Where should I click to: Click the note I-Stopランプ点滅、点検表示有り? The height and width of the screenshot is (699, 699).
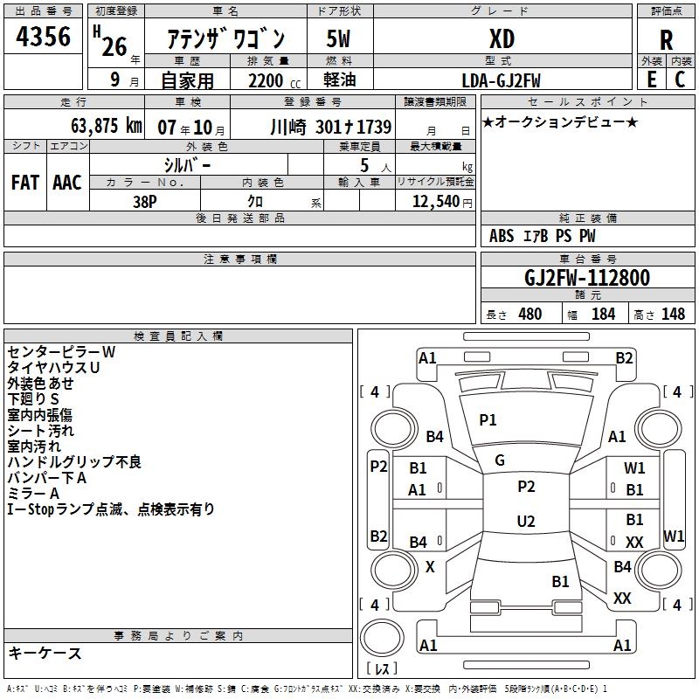tap(111, 509)
